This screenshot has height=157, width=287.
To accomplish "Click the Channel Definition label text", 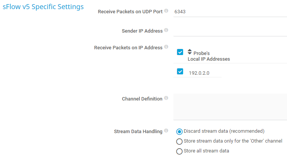I will 142,99.
